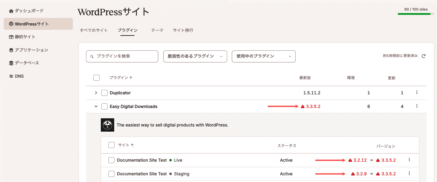The width and height of the screenshot is (437, 182).
Task: Click Active status in the Staging row
Action: pos(286,174)
